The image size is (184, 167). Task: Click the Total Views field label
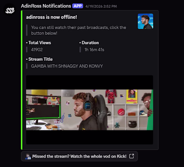tap(39, 43)
